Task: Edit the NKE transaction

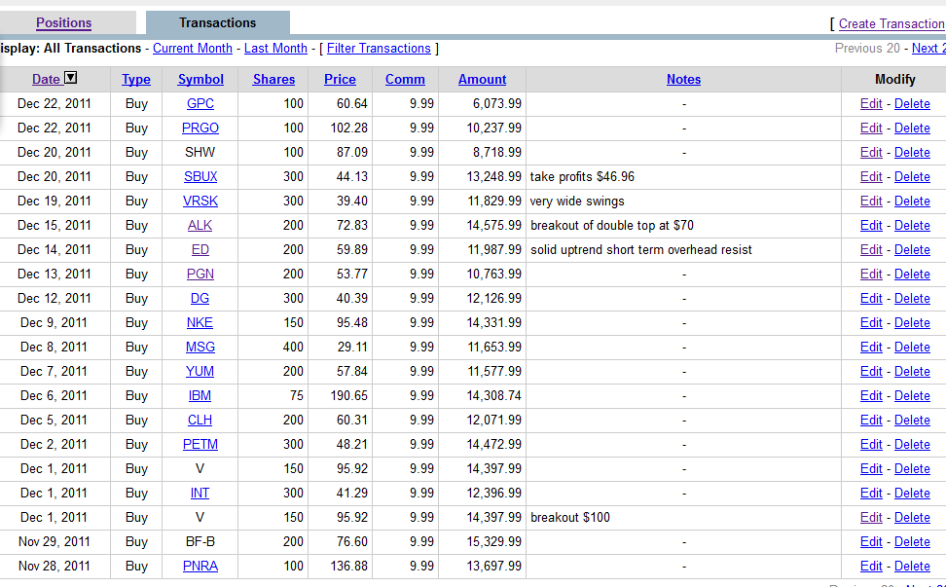Action: tap(871, 323)
